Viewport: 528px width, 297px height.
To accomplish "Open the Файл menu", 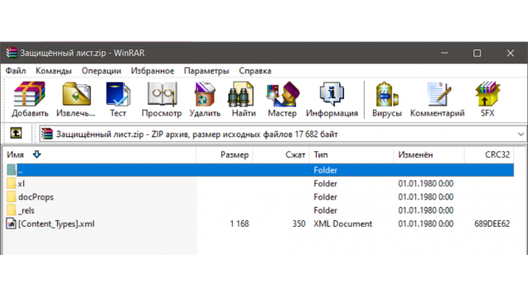I will tap(16, 71).
